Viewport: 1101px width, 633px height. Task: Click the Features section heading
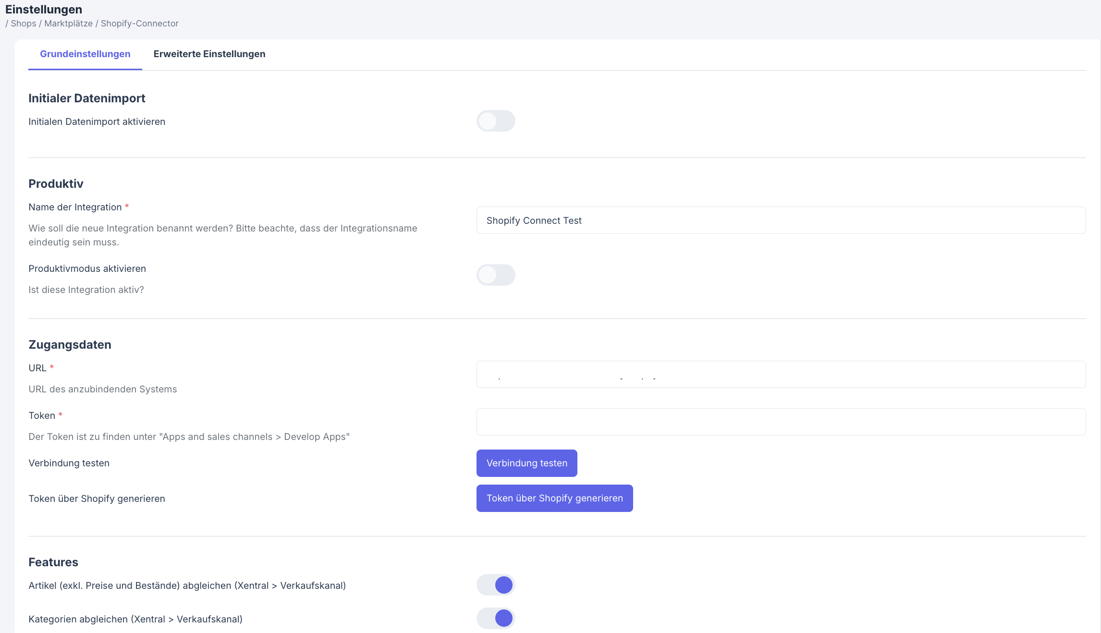[53, 562]
